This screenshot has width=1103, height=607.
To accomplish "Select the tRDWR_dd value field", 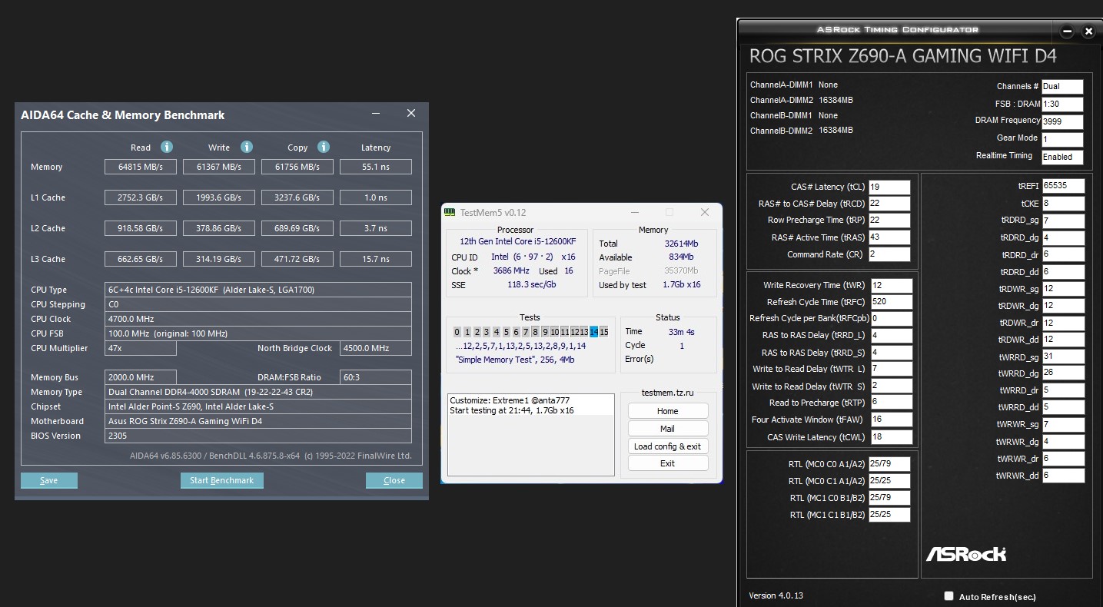I will (1063, 340).
